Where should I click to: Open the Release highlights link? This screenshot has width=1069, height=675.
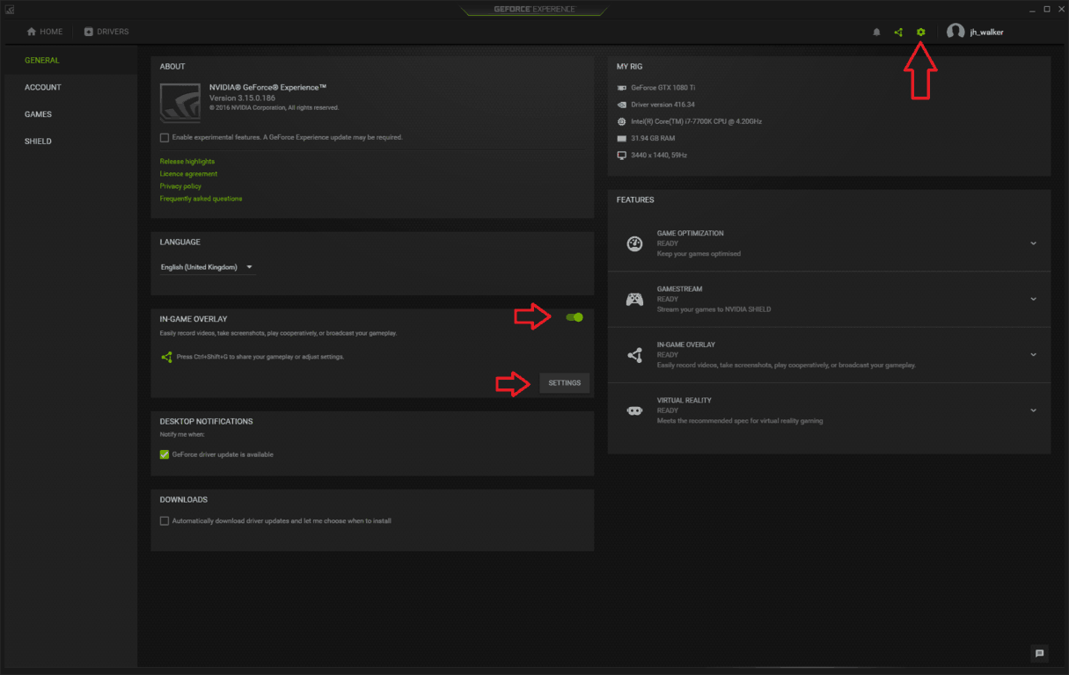click(x=187, y=162)
